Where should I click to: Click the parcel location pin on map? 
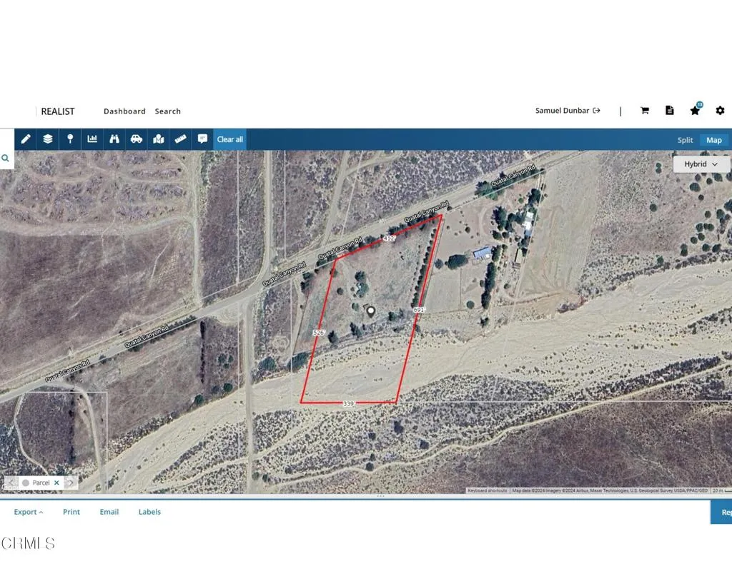pos(370,311)
